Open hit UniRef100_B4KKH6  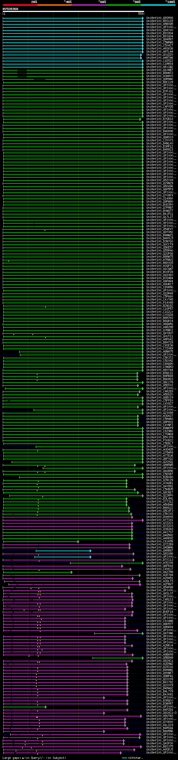coord(159,131)
